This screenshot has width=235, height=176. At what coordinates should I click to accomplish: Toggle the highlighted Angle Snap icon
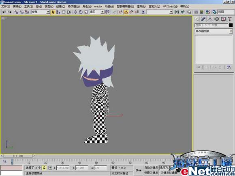coord(126,12)
